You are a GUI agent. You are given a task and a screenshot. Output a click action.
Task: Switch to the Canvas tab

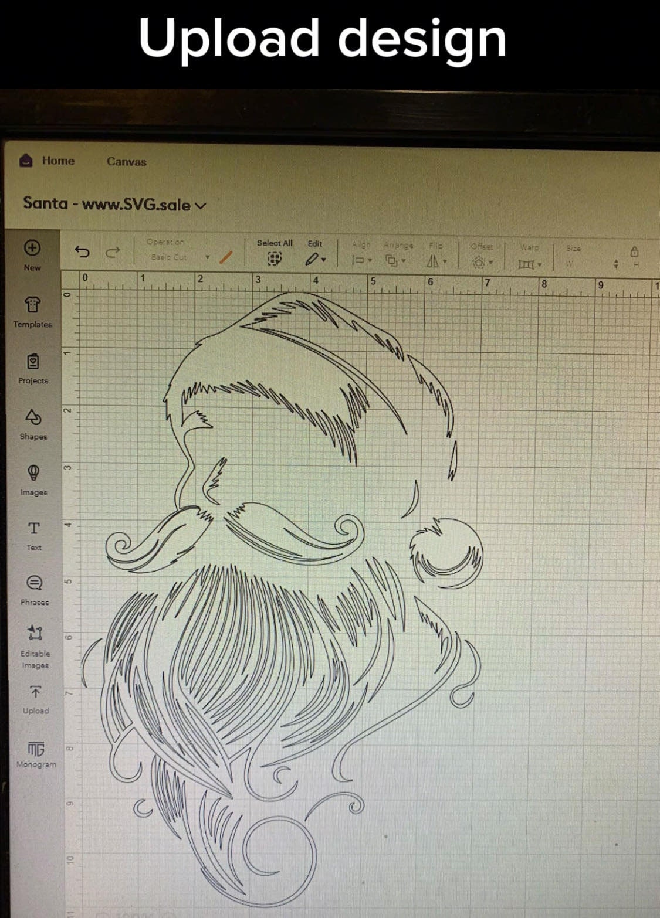[x=126, y=162]
